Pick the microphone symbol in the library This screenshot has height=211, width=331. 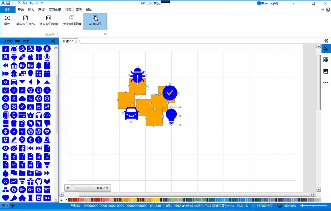coord(47,57)
